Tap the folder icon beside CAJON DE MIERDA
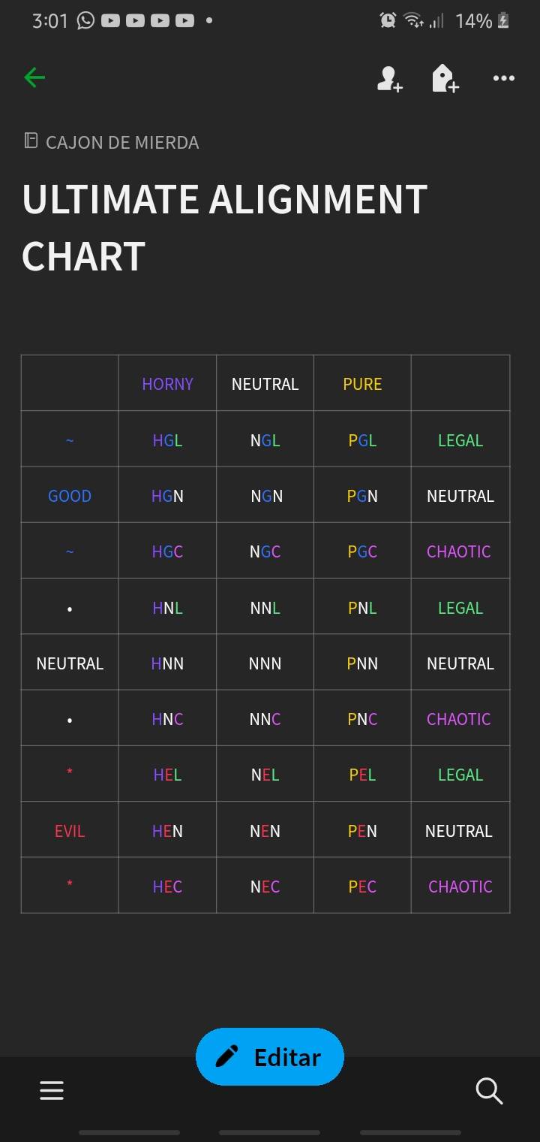The image size is (540, 1142). (x=30, y=141)
